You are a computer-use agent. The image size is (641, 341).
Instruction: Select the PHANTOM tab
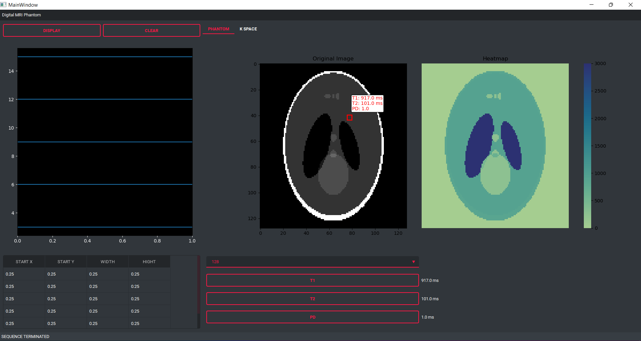(x=218, y=29)
